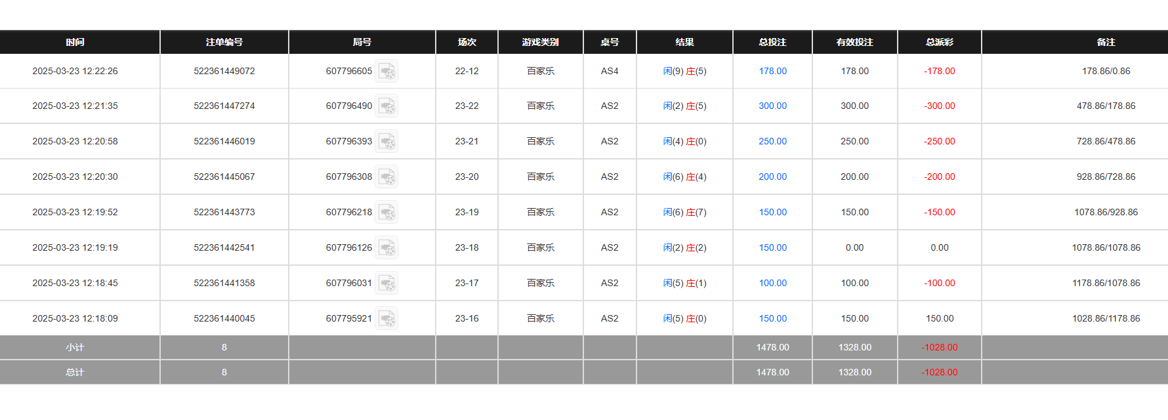Viewport: 1168px width, 420px height.
Task: View replay icon next to round 607796308
Action: pos(386,177)
